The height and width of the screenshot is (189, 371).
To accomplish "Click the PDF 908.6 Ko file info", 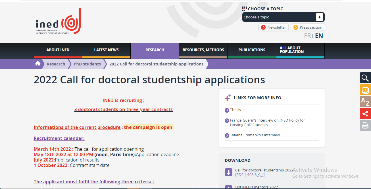I will point(250,175).
